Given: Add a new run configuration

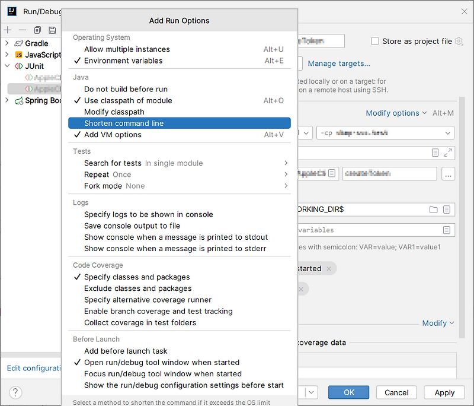Looking at the screenshot, I should 8,30.
